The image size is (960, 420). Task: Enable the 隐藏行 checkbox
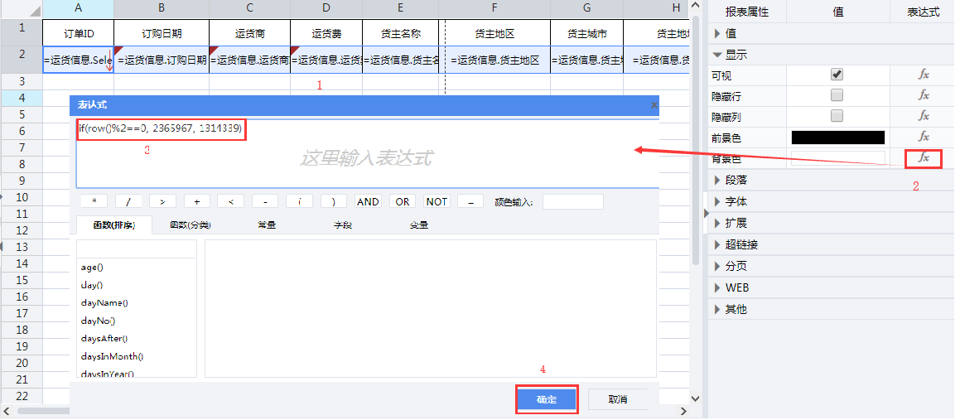coord(837,95)
